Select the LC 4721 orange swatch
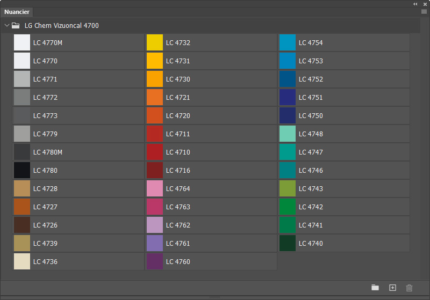Viewport: 430px width, 300px height. tap(155, 97)
